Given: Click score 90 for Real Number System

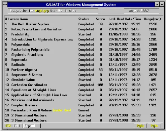Looking at the screenshot, I should point(101,24).
